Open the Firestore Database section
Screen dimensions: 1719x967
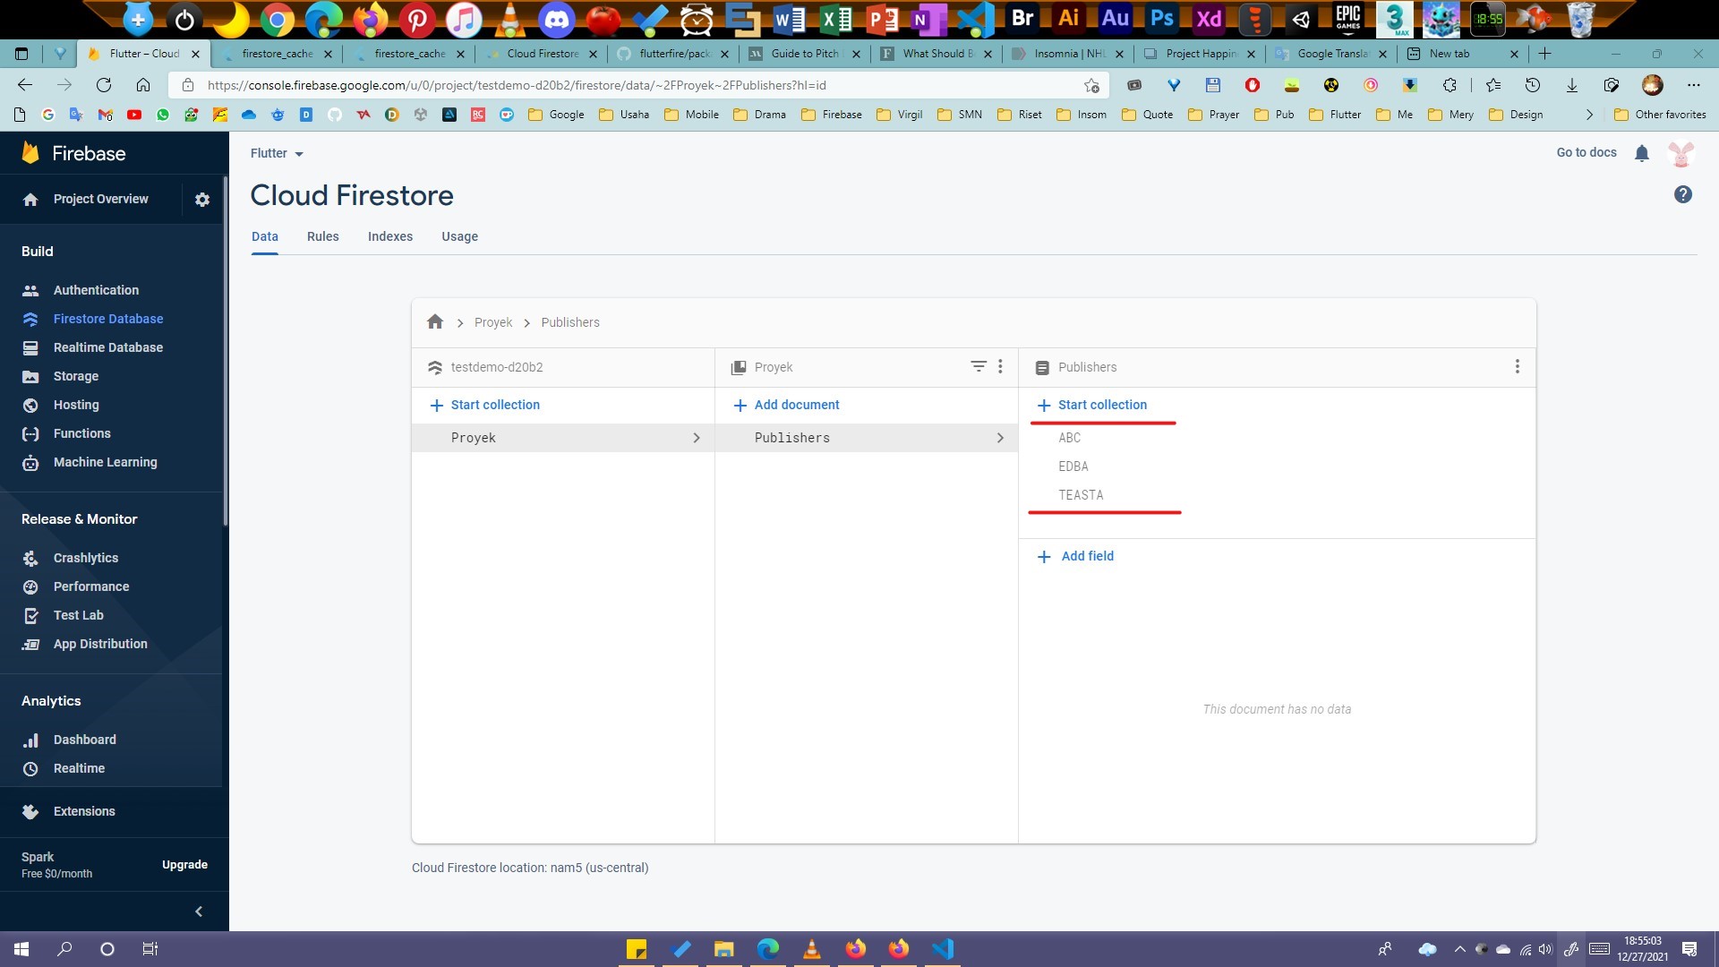point(107,319)
